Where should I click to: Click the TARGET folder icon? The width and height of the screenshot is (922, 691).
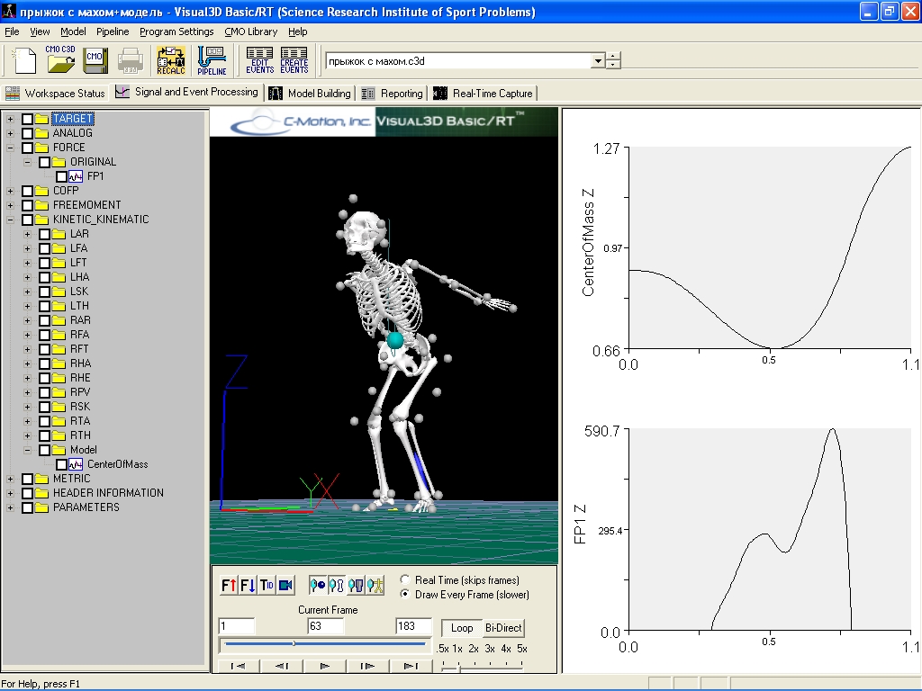coord(41,119)
